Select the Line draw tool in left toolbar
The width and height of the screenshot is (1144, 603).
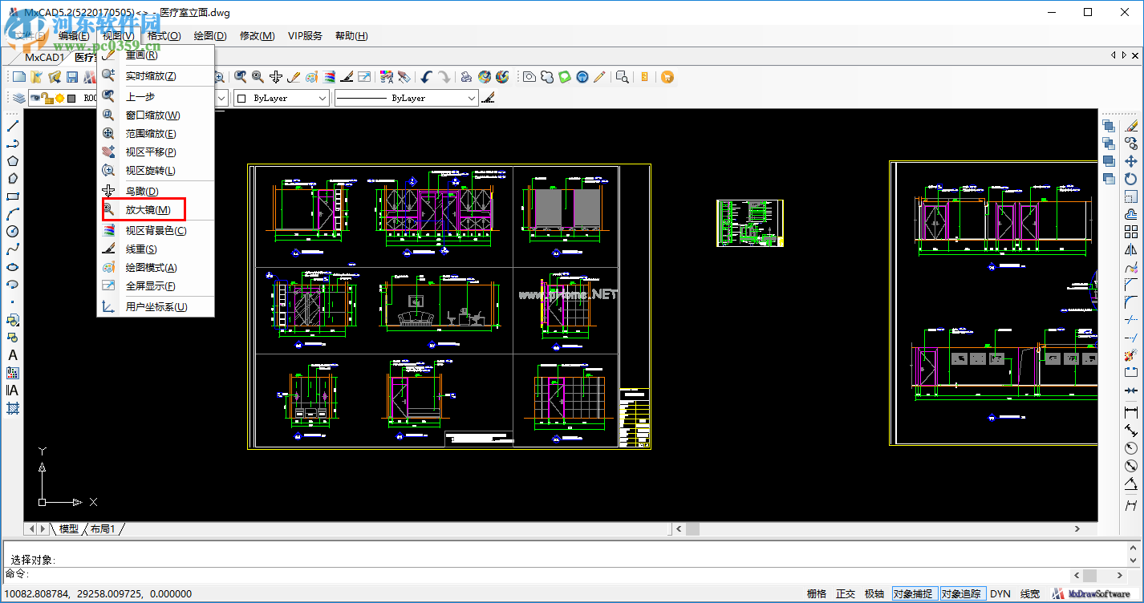[13, 125]
